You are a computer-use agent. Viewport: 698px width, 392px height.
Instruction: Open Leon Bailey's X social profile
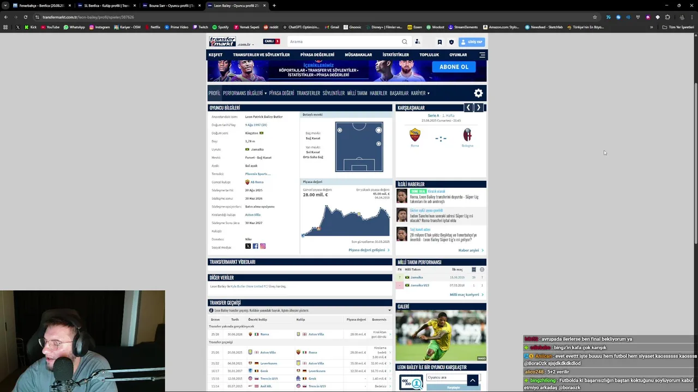[x=248, y=246]
